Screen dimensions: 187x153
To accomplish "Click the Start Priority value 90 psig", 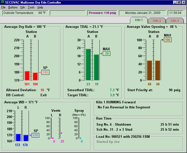I will coord(175,90).
